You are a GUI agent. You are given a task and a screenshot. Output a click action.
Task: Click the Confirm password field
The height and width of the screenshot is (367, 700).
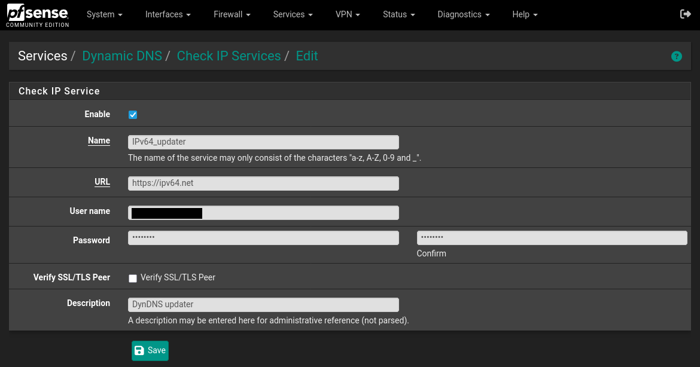[x=552, y=238]
